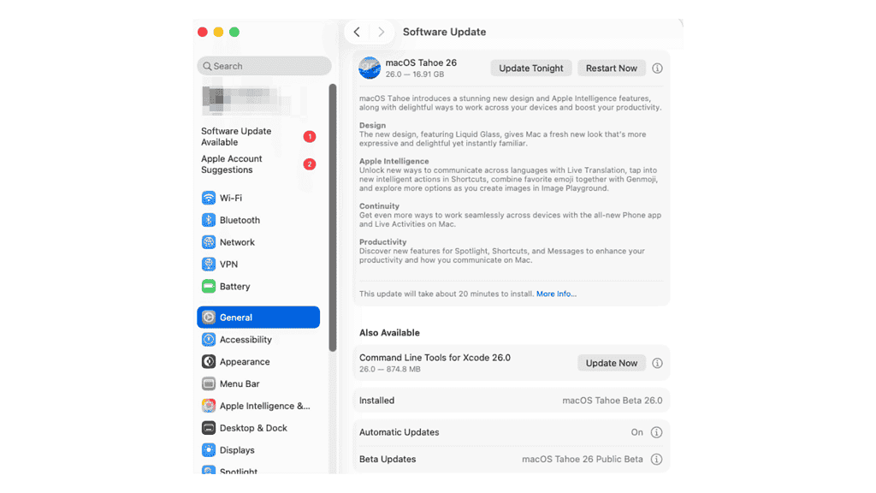876x493 pixels.
Task: Click the Displays icon
Action: pos(209,450)
